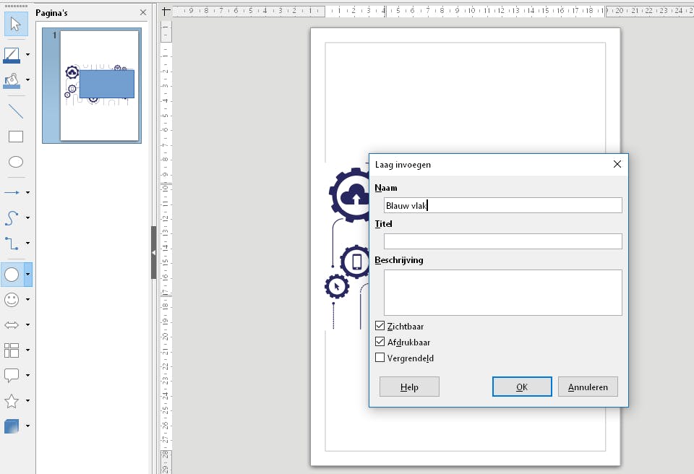Enable the Vergrendeld checkbox
The height and width of the screenshot is (474, 694).
click(x=380, y=358)
